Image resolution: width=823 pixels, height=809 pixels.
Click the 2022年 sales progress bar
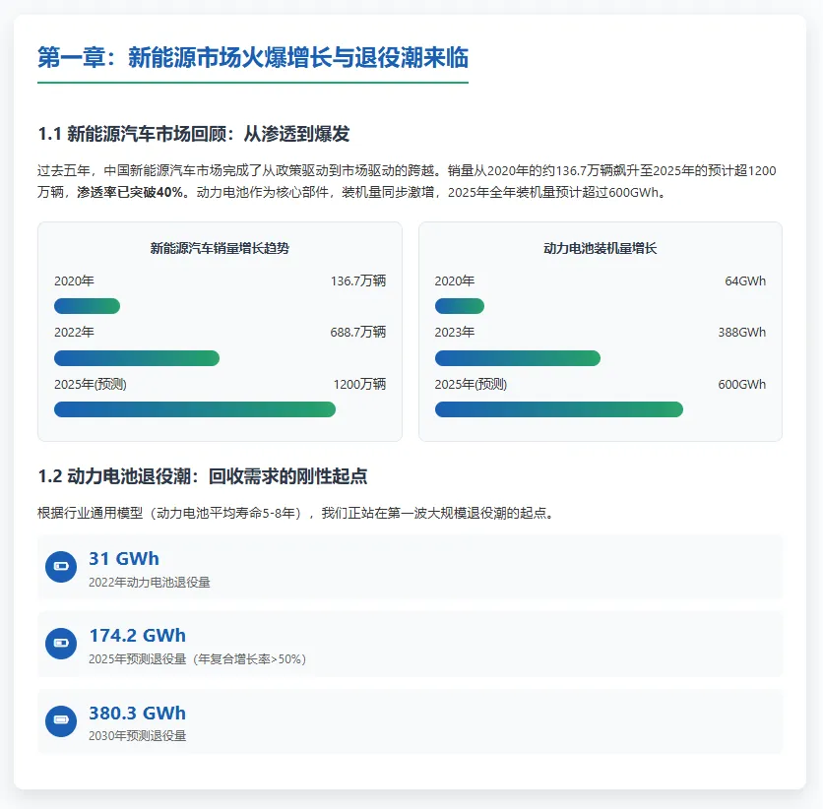[x=137, y=358]
